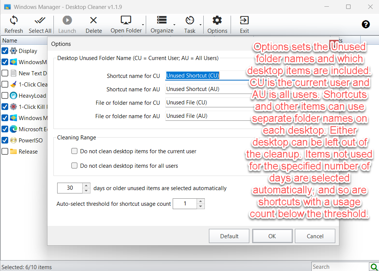Check the New Text Document checkbox

coord(5,73)
